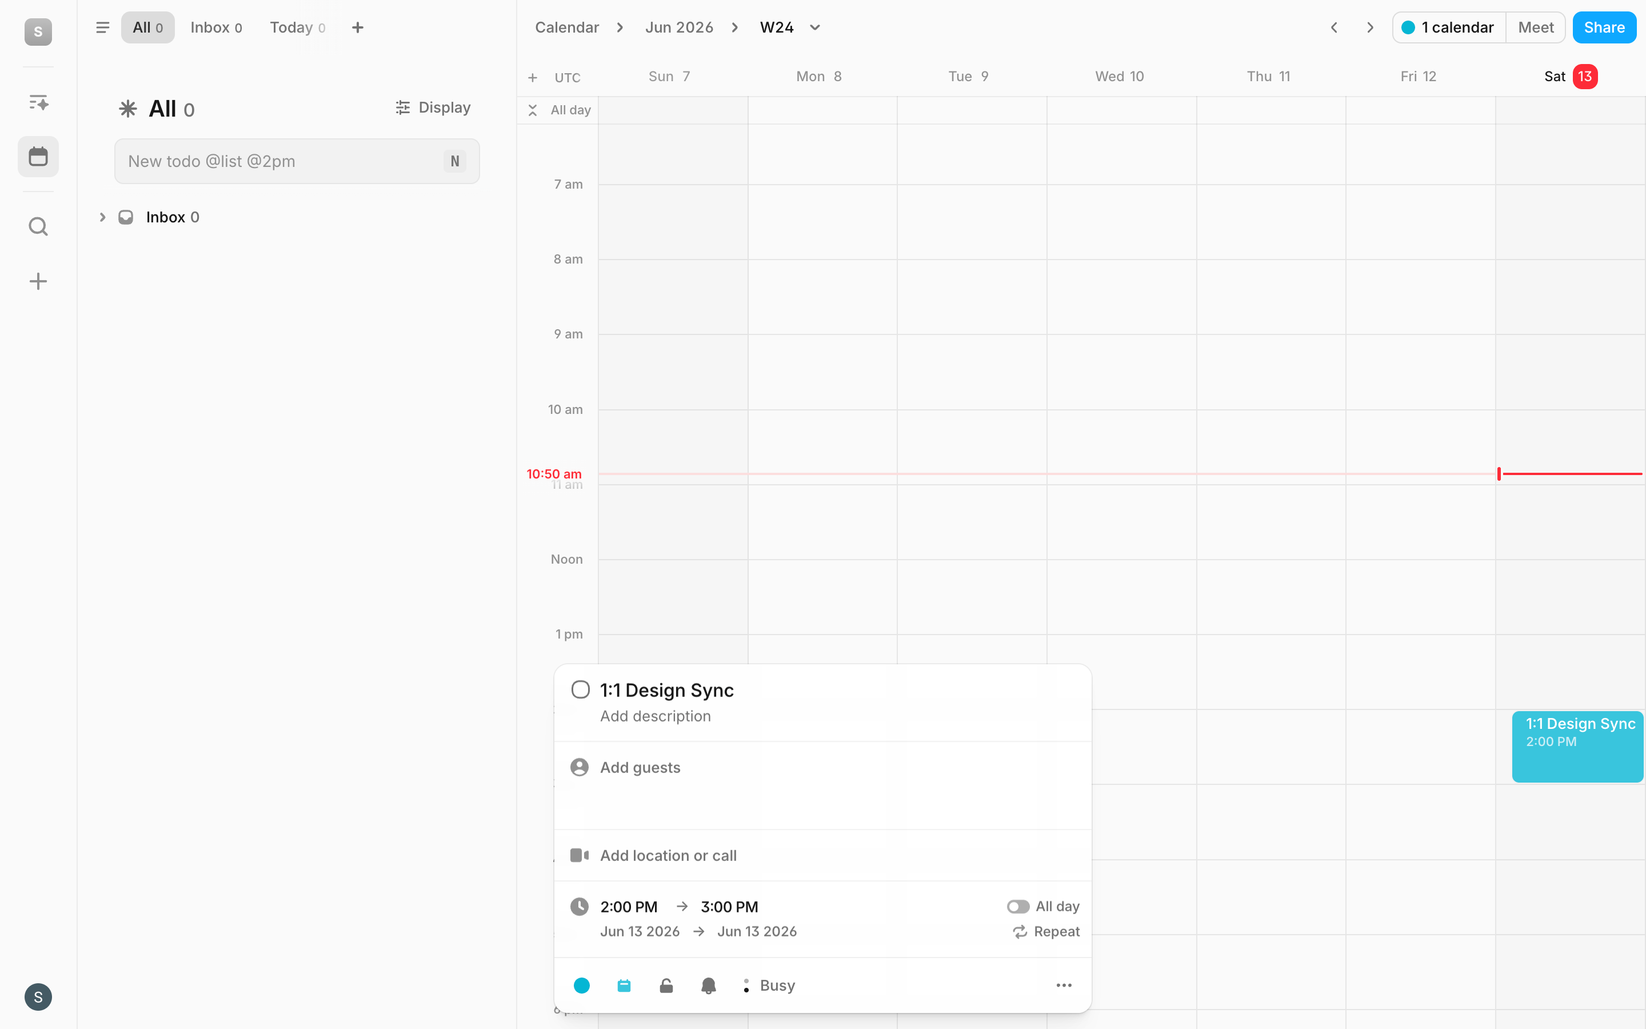Viewport: 1646px width, 1029px height.
Task: Open the event more options ellipsis
Action: pos(1064,986)
